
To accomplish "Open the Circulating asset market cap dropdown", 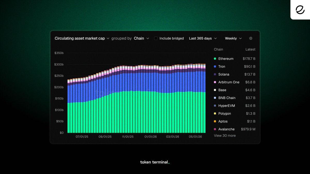I will point(82,38).
